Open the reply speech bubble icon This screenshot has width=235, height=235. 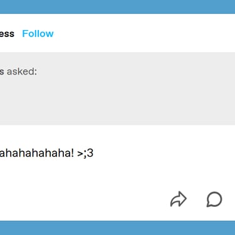[214, 199]
